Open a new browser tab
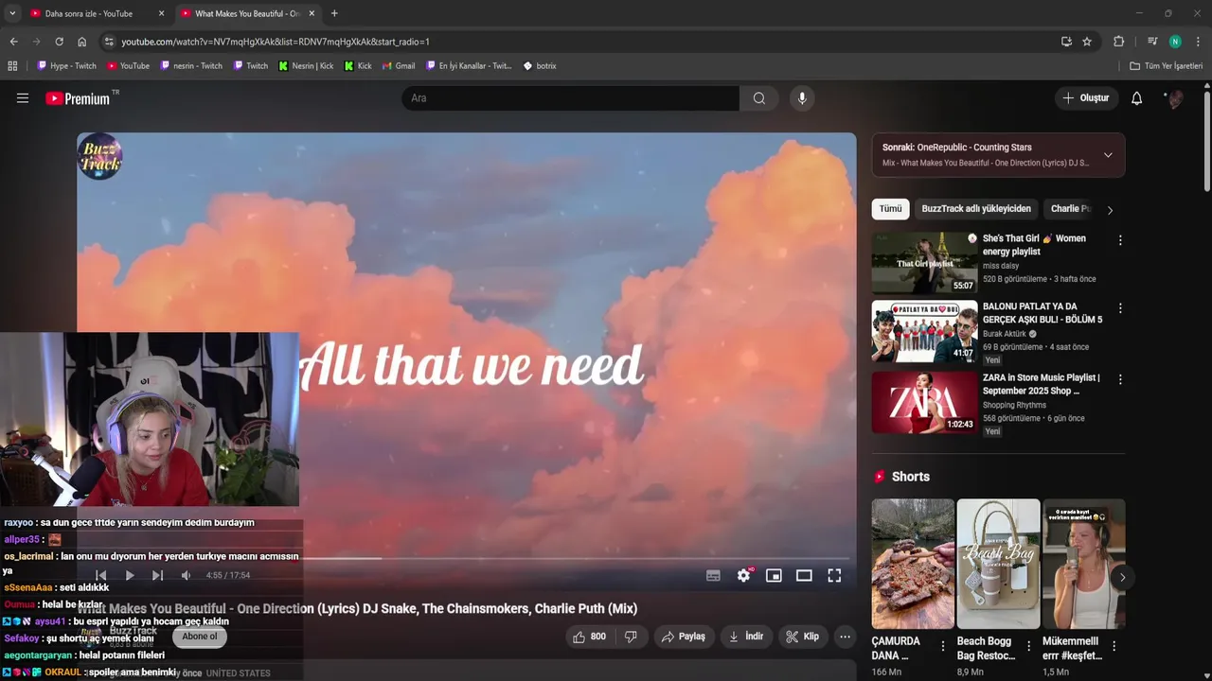This screenshot has width=1212, height=681. tap(334, 13)
